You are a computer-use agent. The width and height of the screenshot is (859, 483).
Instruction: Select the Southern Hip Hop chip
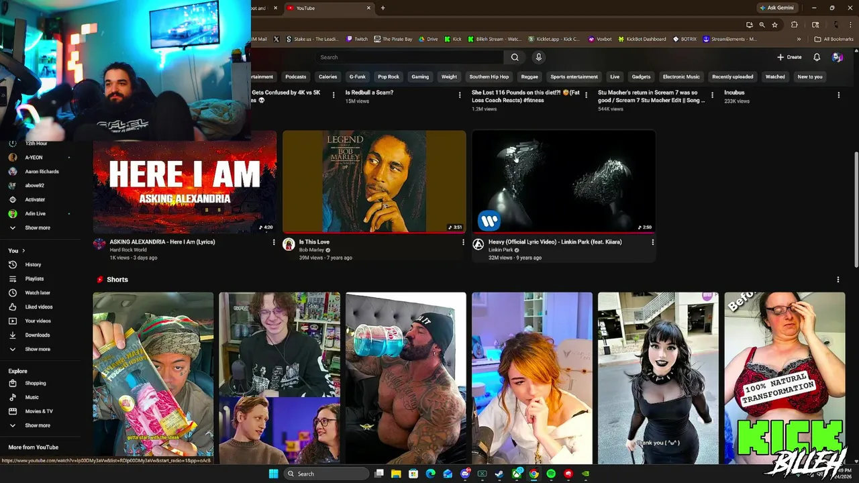489,76
